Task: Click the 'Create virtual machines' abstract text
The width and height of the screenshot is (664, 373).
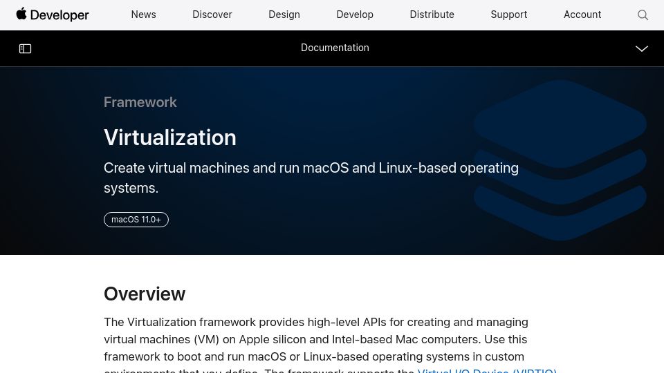Action: [x=311, y=178]
